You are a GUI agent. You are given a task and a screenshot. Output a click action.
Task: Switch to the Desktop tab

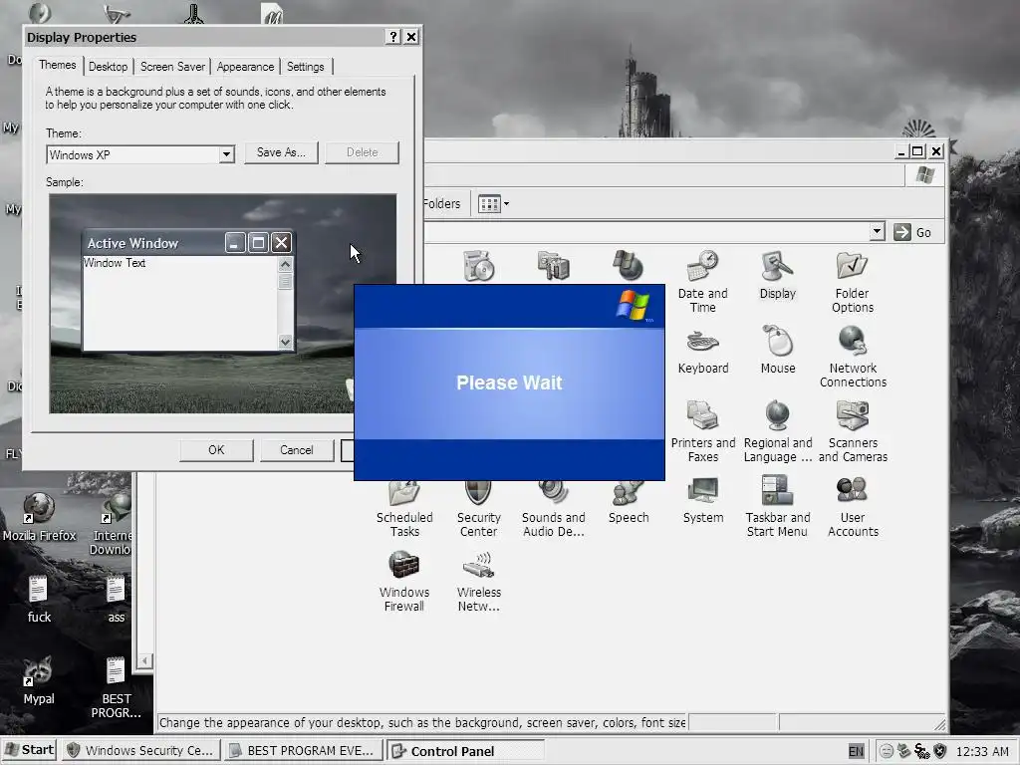click(108, 67)
